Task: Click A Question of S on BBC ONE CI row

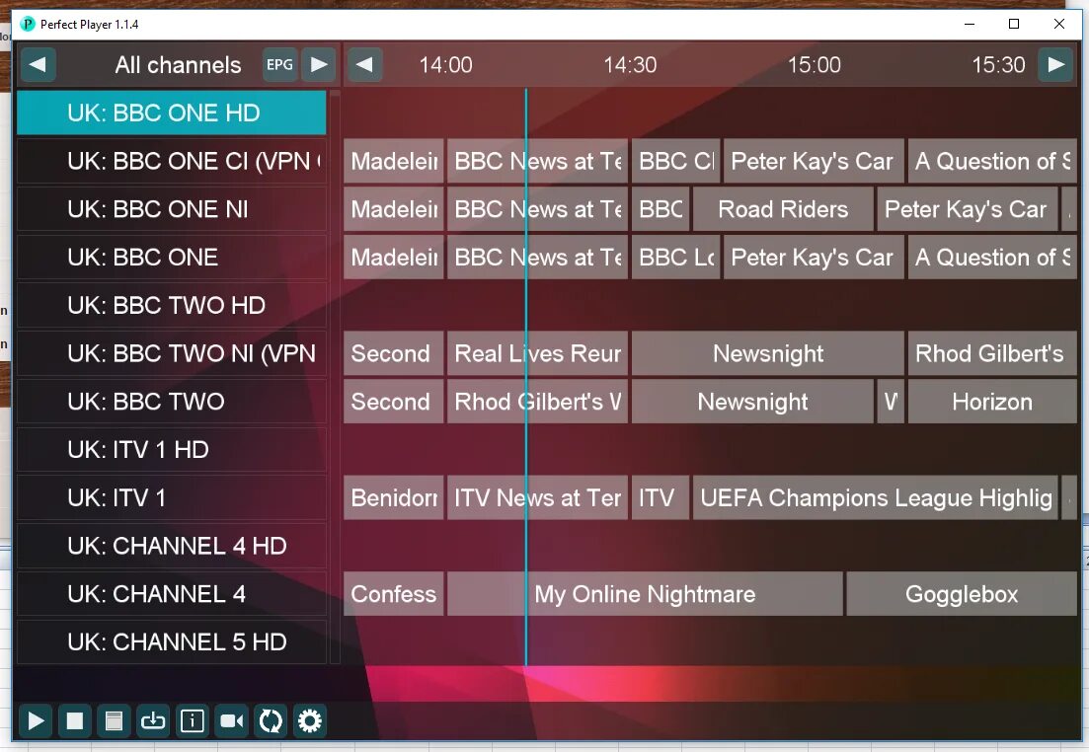Action: (x=992, y=161)
